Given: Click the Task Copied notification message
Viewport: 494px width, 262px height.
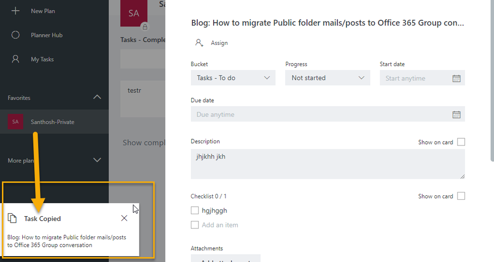Looking at the screenshot, I should coord(66,241).
